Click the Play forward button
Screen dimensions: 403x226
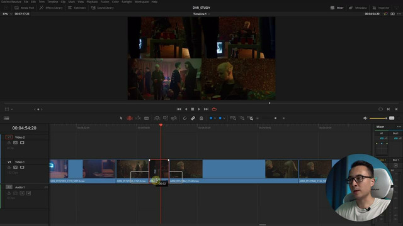click(199, 109)
